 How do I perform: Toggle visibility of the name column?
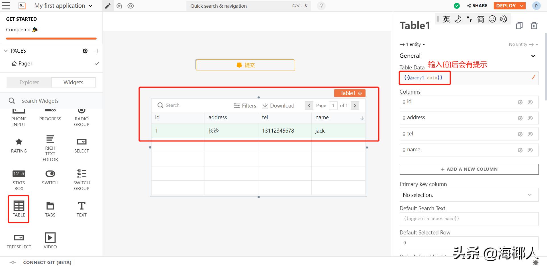pos(530,150)
